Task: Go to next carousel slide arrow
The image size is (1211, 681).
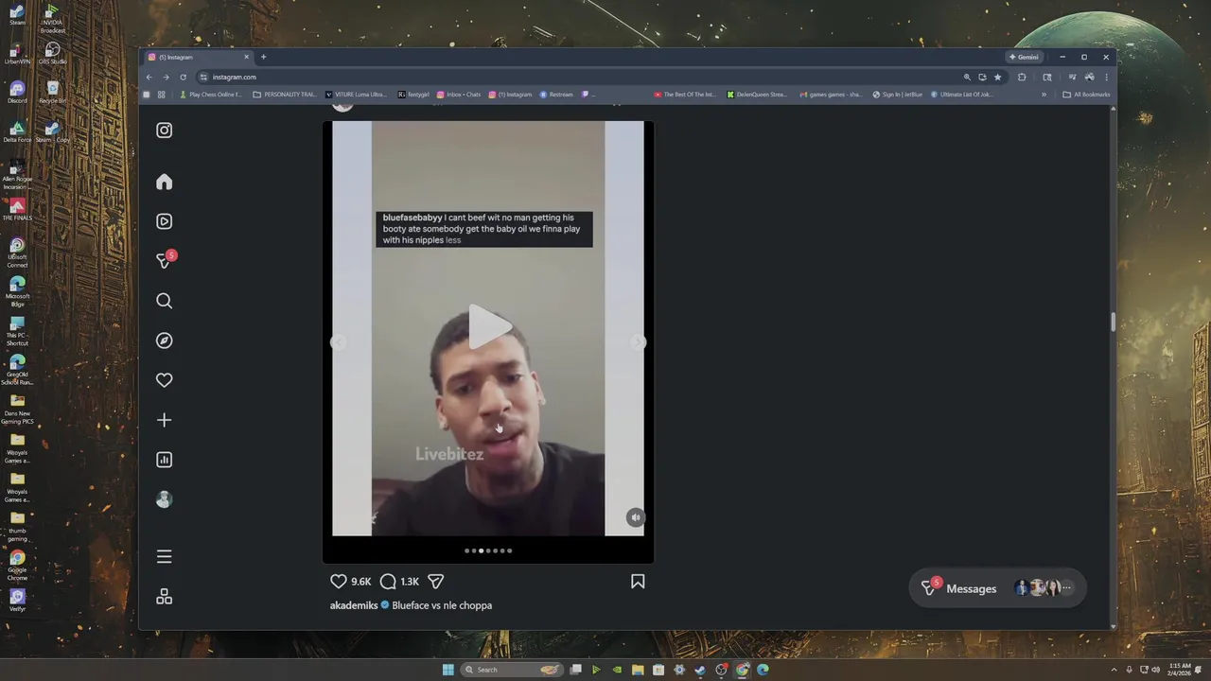Action: pyautogui.click(x=639, y=342)
